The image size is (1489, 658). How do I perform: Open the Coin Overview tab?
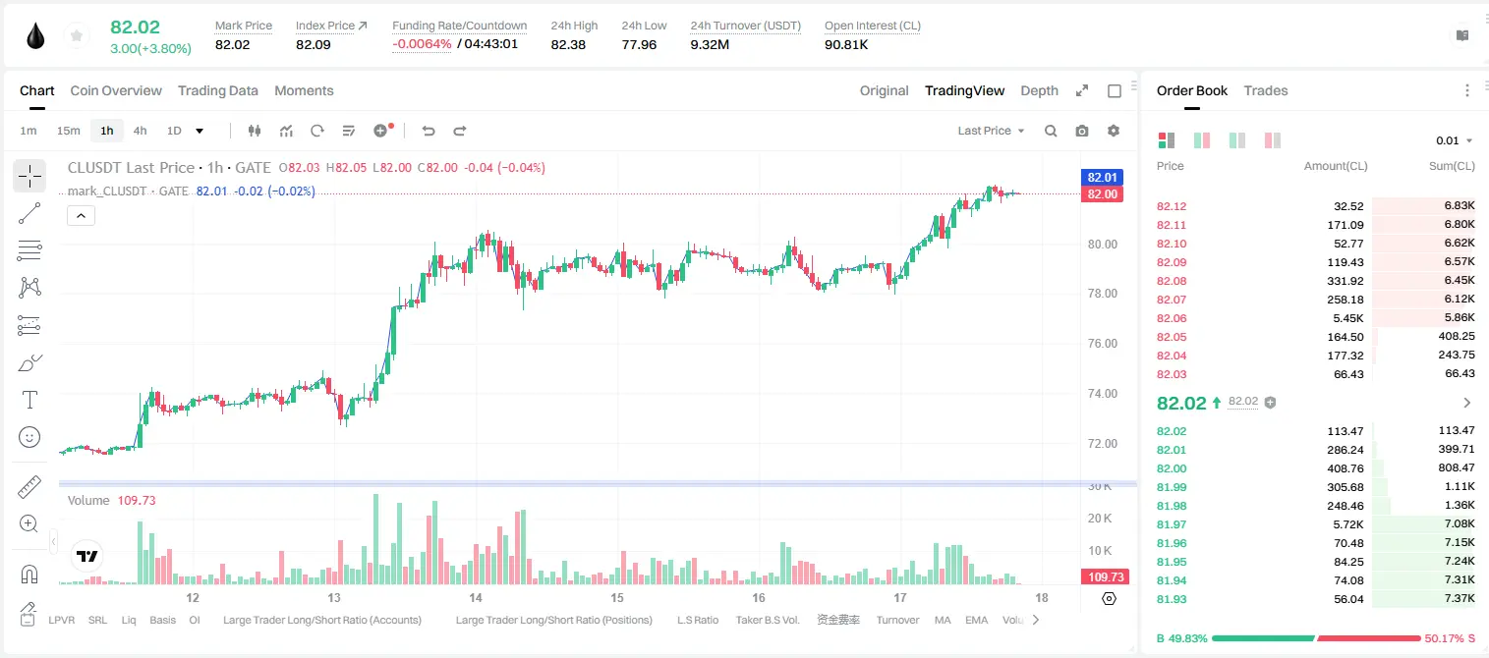[116, 90]
